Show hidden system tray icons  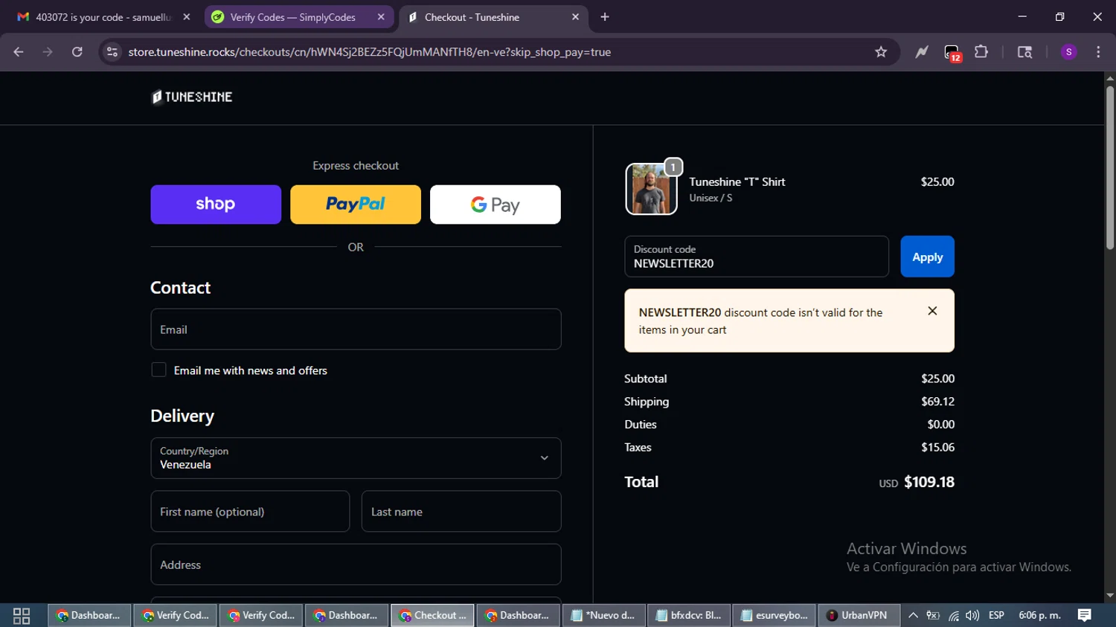[913, 615]
